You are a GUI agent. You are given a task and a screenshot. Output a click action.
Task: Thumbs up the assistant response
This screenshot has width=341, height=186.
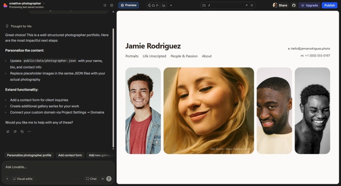8,132
